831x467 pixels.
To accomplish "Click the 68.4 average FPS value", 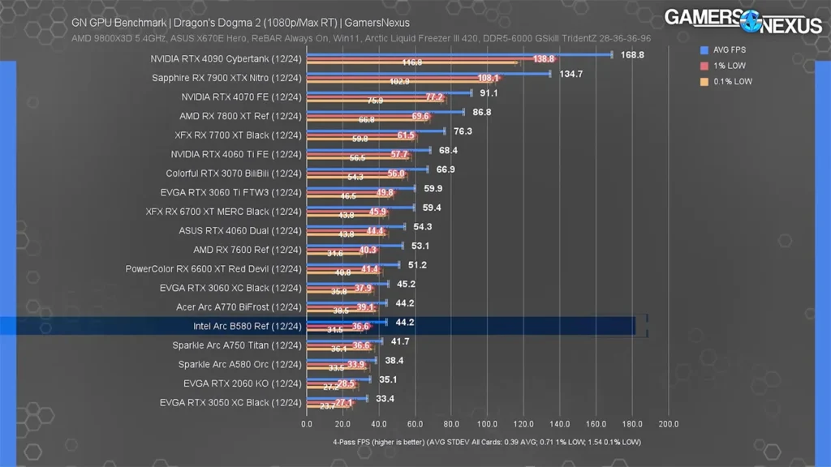I will [448, 150].
